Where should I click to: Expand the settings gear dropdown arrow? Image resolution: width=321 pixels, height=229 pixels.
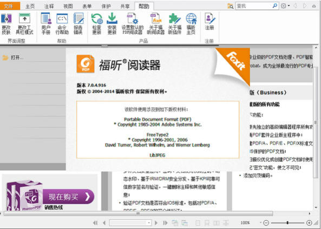[x=289, y=6]
